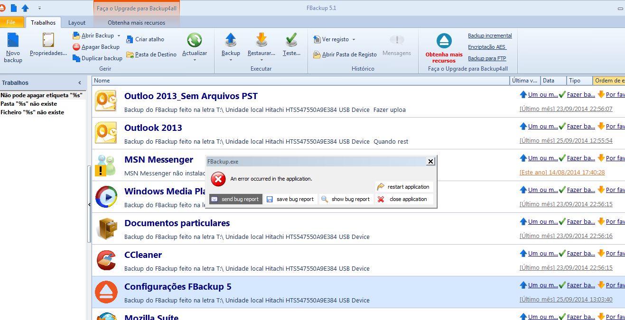Close the FBackup.exe error dialog
Viewport: 625px width, 320px height.
430,162
